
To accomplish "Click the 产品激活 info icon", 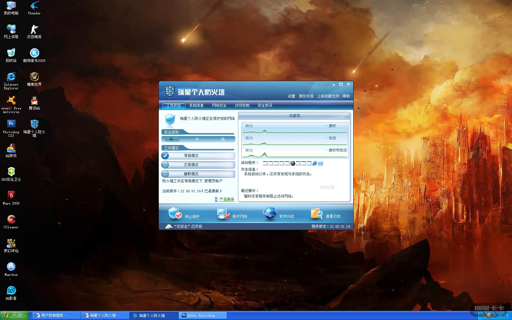I will pos(216,199).
